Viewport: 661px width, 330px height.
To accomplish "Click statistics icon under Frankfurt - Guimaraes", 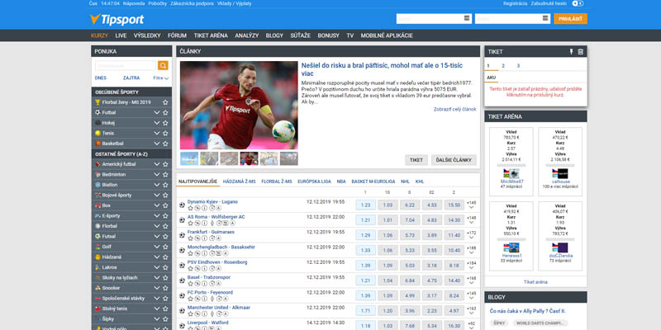I will tap(197, 238).
